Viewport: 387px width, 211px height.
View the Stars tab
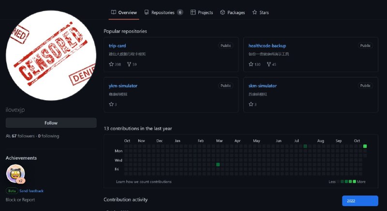point(260,13)
